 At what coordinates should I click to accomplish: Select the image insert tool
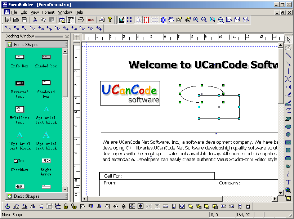point(288,198)
